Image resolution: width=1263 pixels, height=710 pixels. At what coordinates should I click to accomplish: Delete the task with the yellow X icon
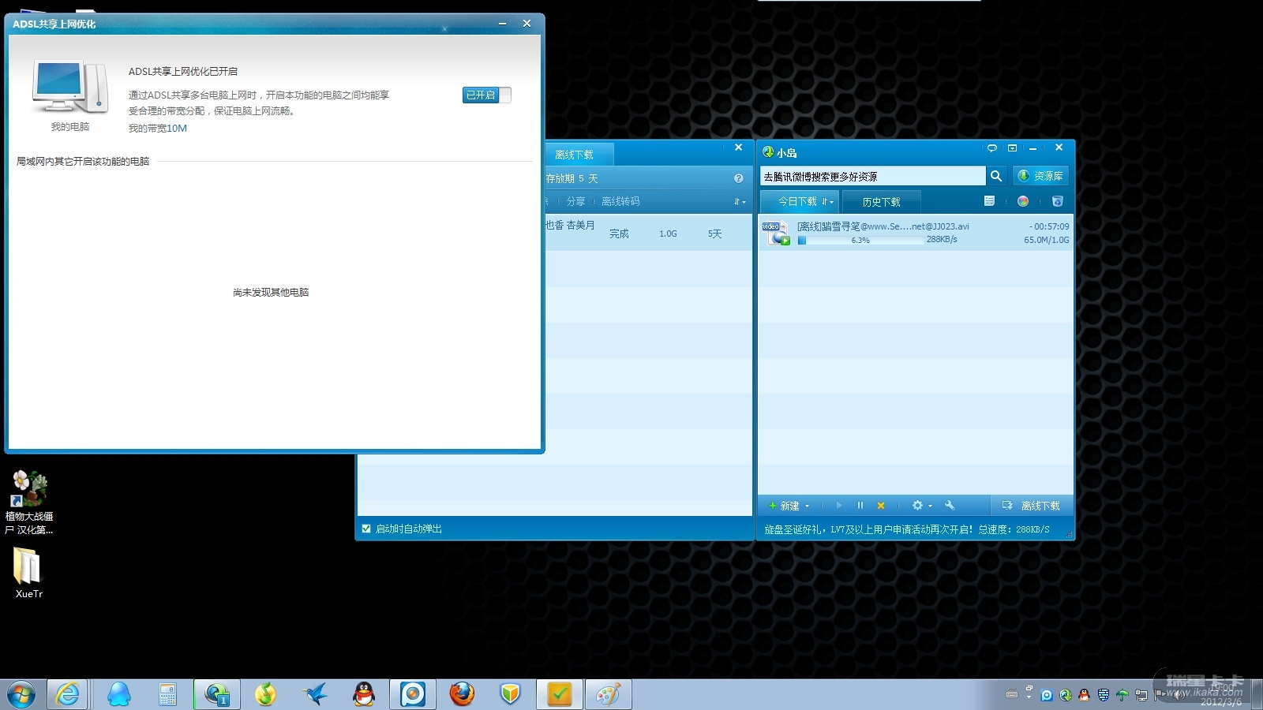click(x=881, y=506)
